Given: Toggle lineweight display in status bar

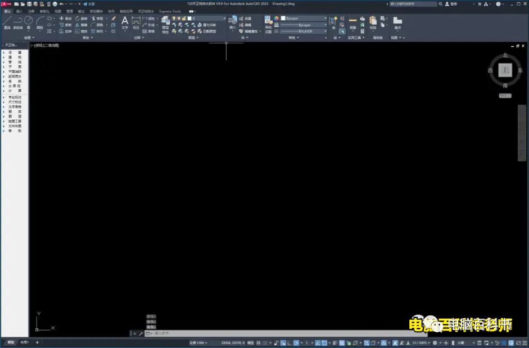Looking at the screenshot, I should click(x=334, y=342).
